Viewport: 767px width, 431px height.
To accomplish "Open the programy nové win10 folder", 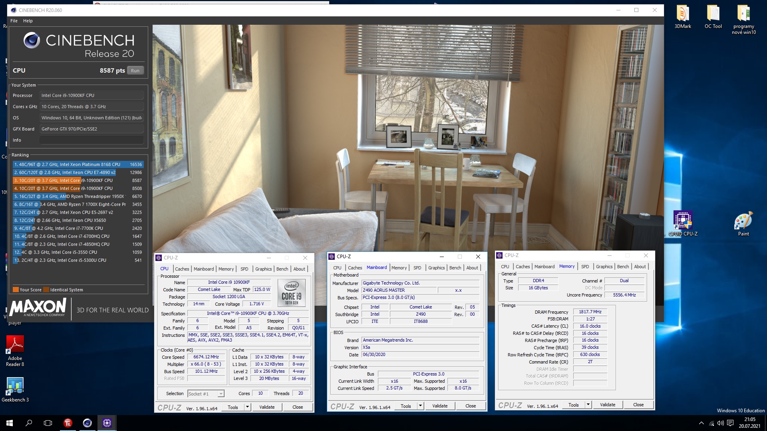I will pyautogui.click(x=743, y=20).
